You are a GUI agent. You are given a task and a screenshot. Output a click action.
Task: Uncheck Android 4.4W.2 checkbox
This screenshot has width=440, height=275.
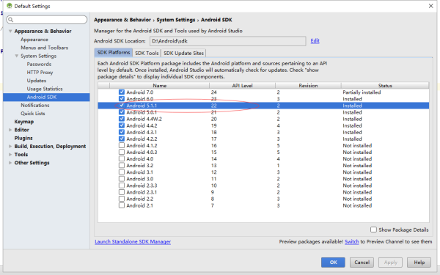click(122, 119)
